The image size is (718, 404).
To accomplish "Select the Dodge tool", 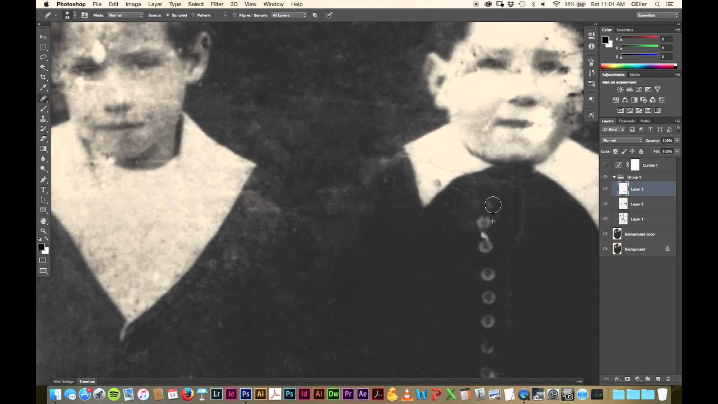I will (x=43, y=169).
